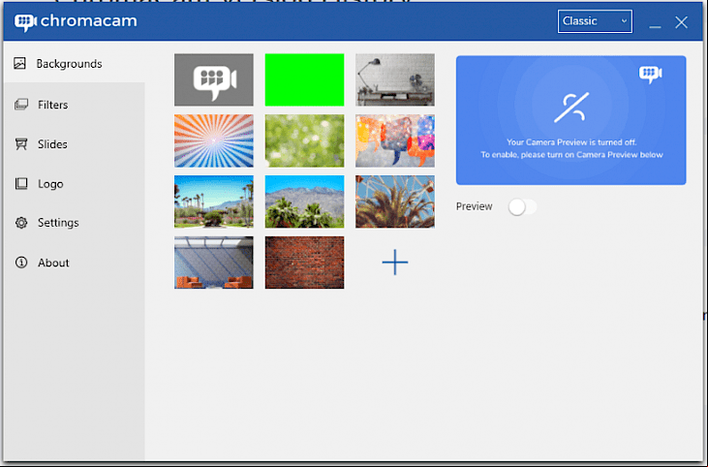Select the colorful speech bubbles background
Viewport: 708px width, 467px height.
tap(394, 140)
